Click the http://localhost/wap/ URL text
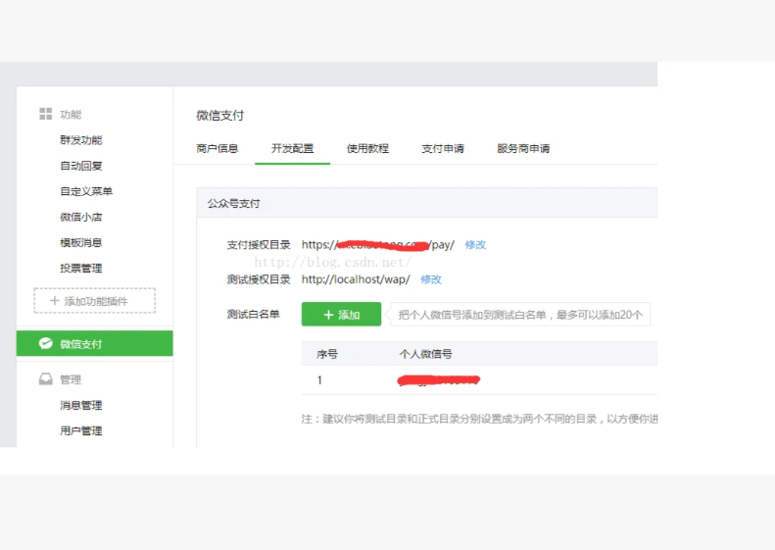The height and width of the screenshot is (550, 775). click(x=356, y=279)
